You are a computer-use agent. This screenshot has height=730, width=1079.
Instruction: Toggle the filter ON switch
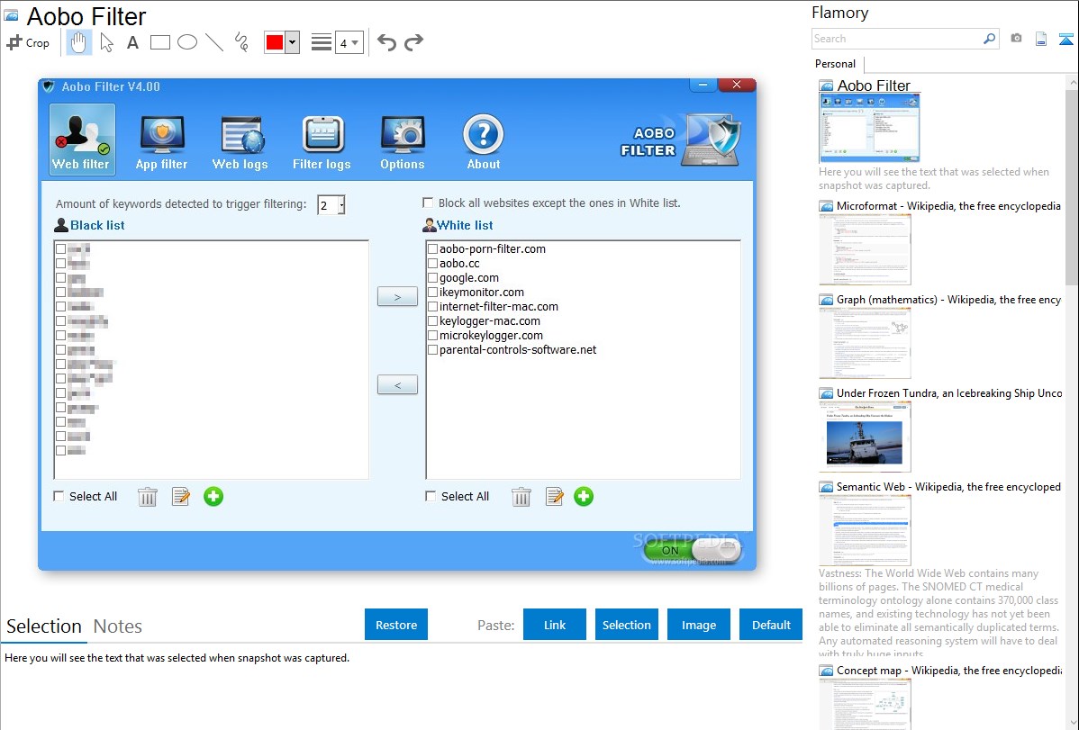[693, 550]
